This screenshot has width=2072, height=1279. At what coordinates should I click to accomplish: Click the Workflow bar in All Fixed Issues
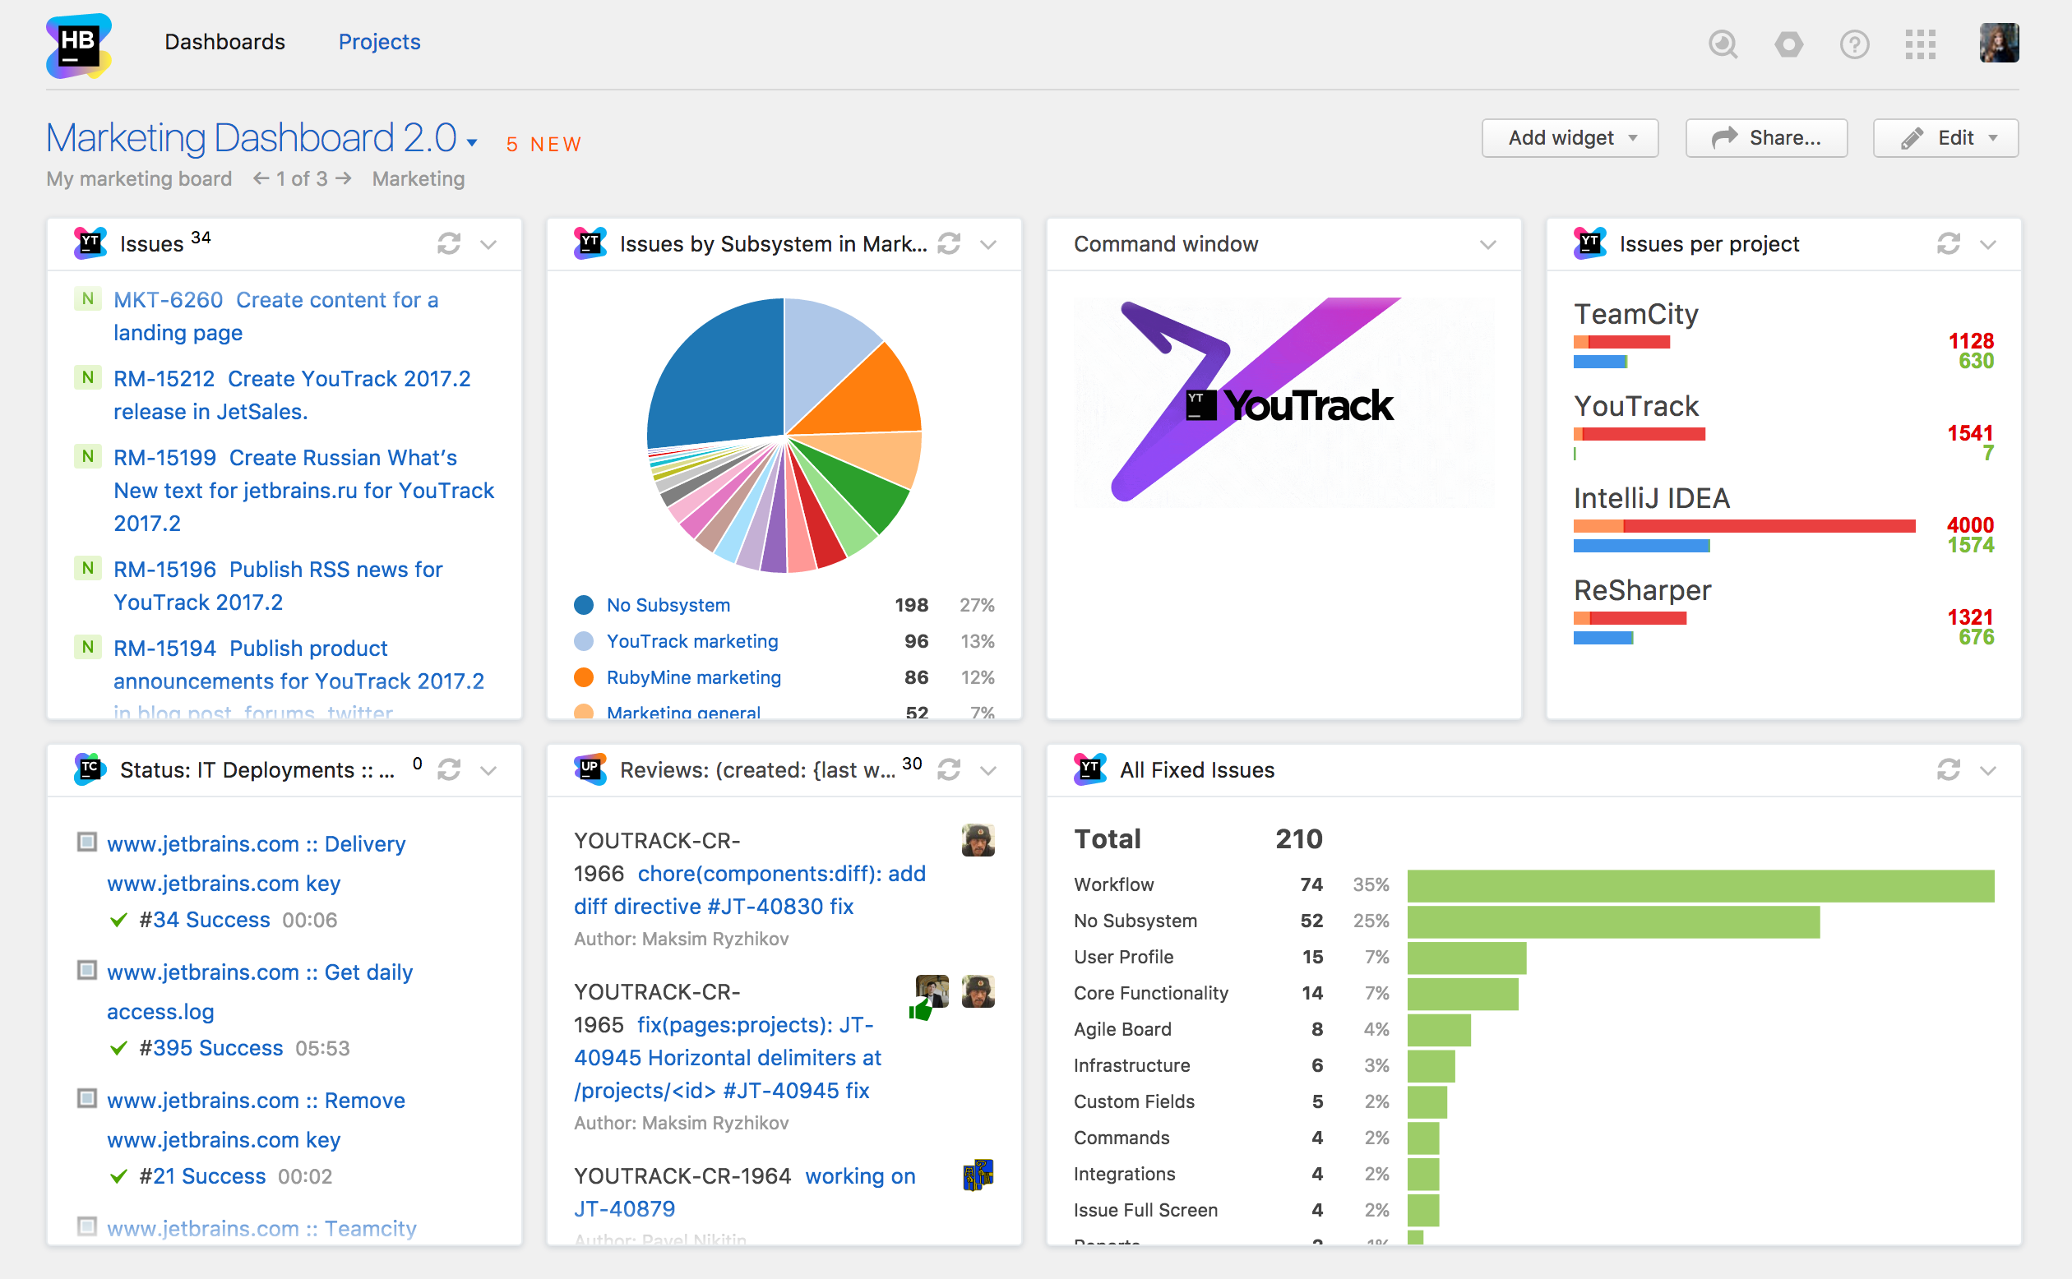click(x=1700, y=885)
